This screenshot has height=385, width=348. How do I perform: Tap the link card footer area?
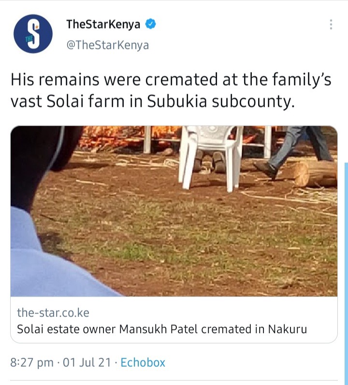click(174, 320)
